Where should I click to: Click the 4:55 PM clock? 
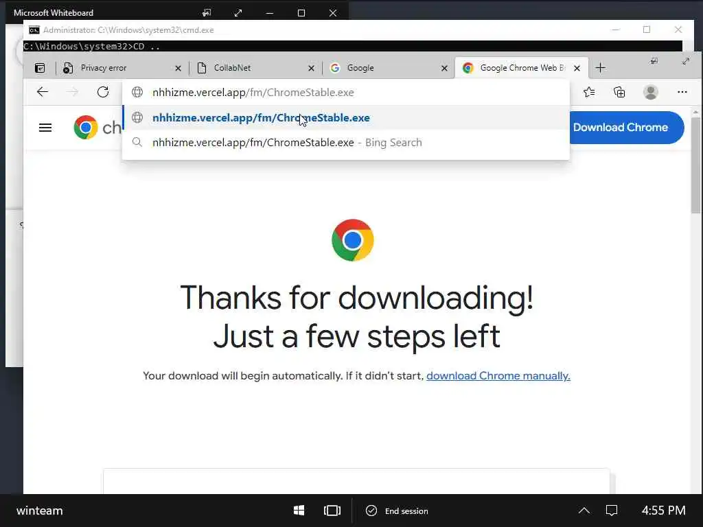[x=664, y=511]
